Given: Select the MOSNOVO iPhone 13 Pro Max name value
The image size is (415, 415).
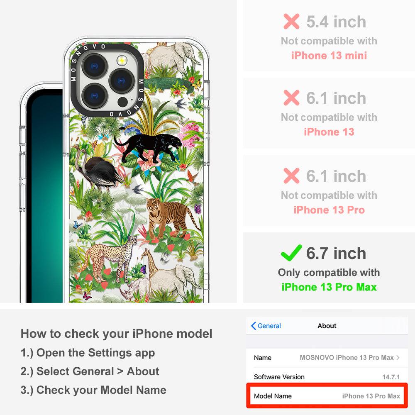Looking at the screenshot, I should click(x=347, y=358).
